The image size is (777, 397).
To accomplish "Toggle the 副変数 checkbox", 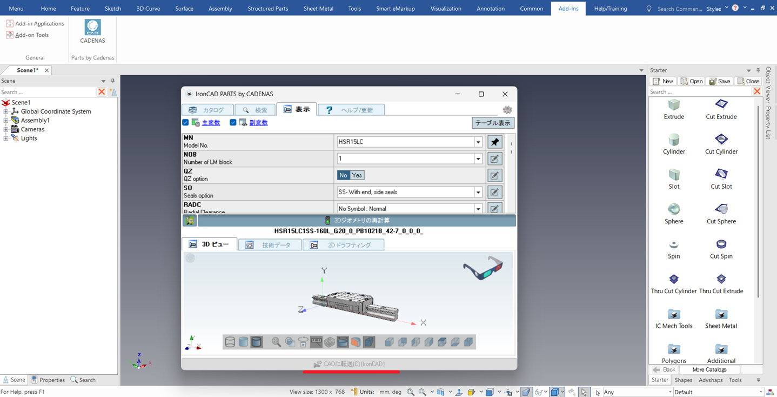I will [233, 123].
